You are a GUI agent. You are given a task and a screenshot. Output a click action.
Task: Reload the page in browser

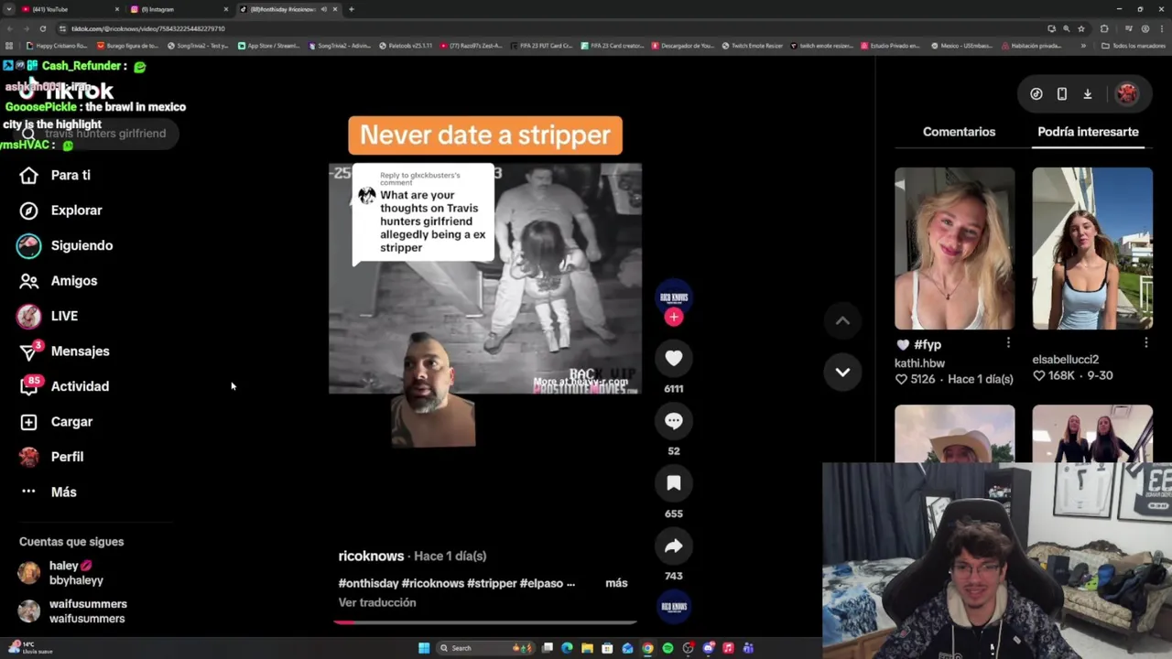[x=42, y=28]
